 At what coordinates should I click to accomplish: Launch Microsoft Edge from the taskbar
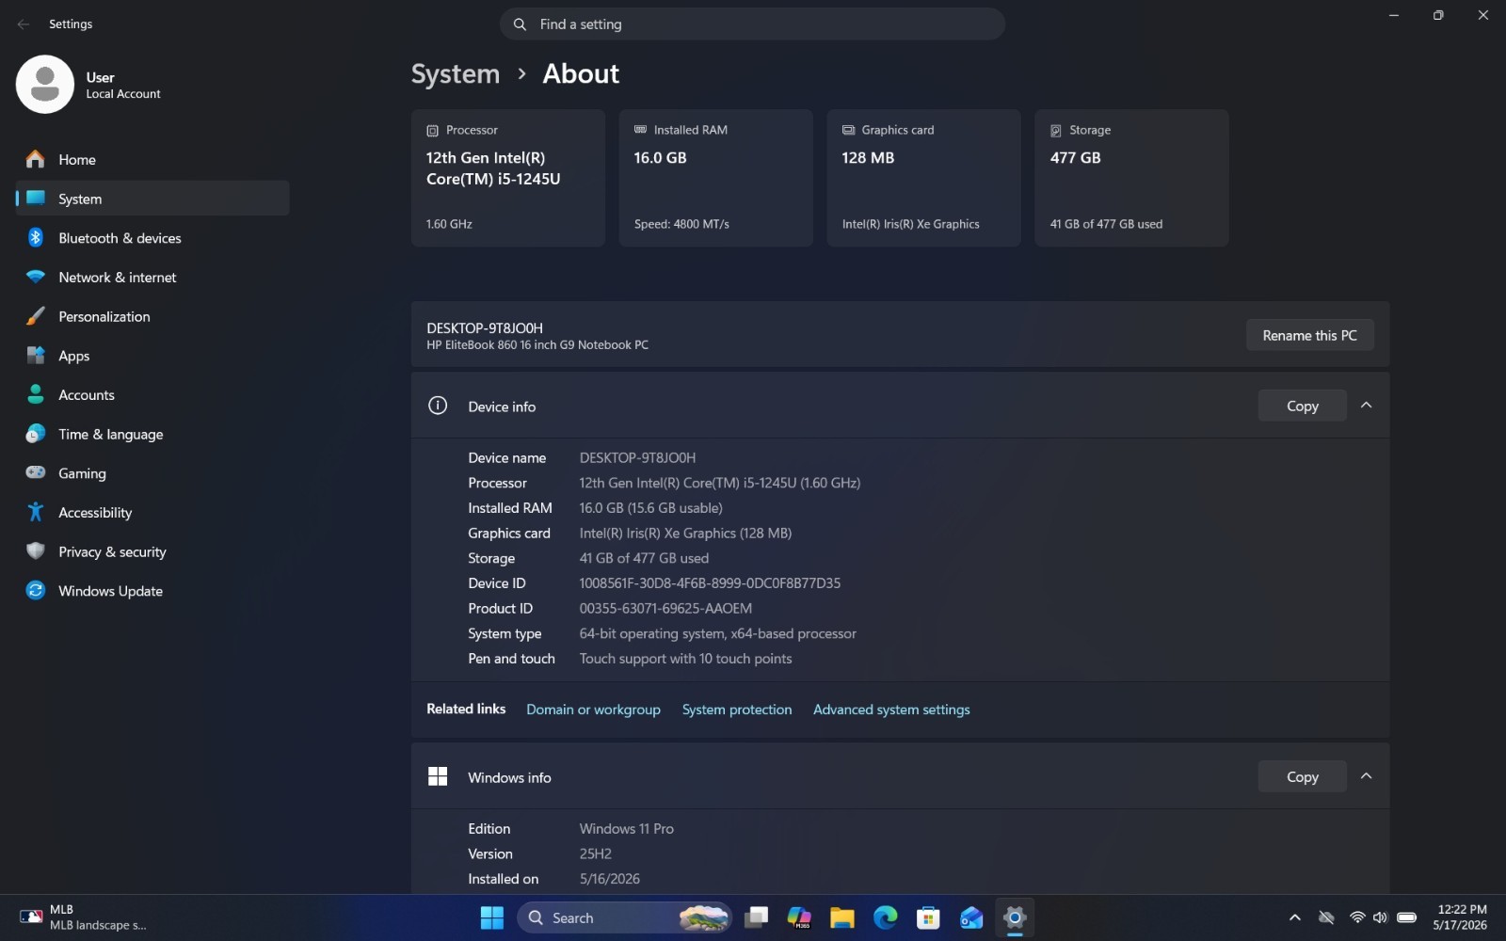[x=886, y=917]
